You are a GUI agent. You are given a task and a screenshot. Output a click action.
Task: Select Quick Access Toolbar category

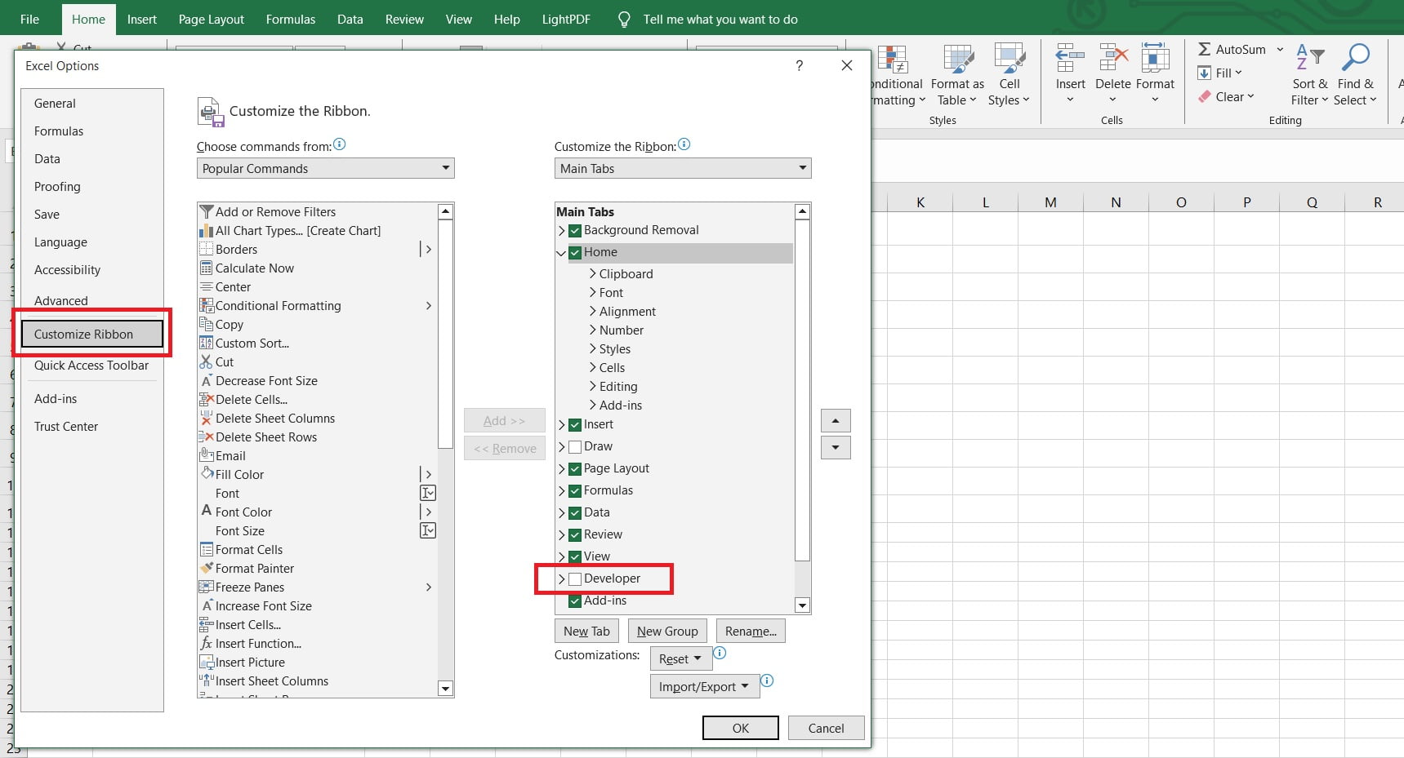(91, 365)
